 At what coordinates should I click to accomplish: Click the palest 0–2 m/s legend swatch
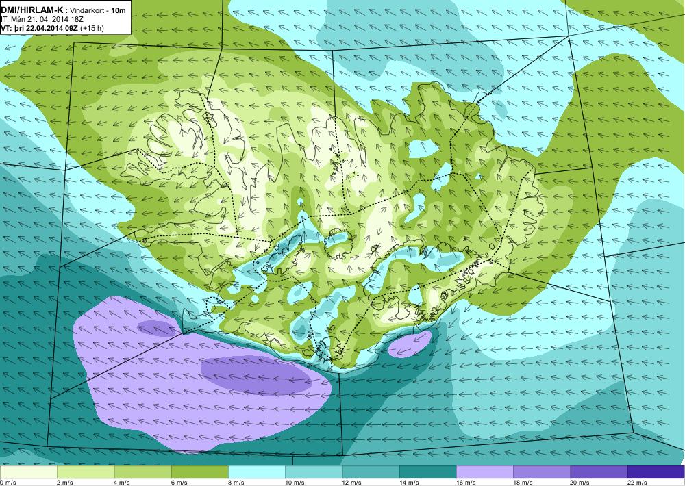28,472
